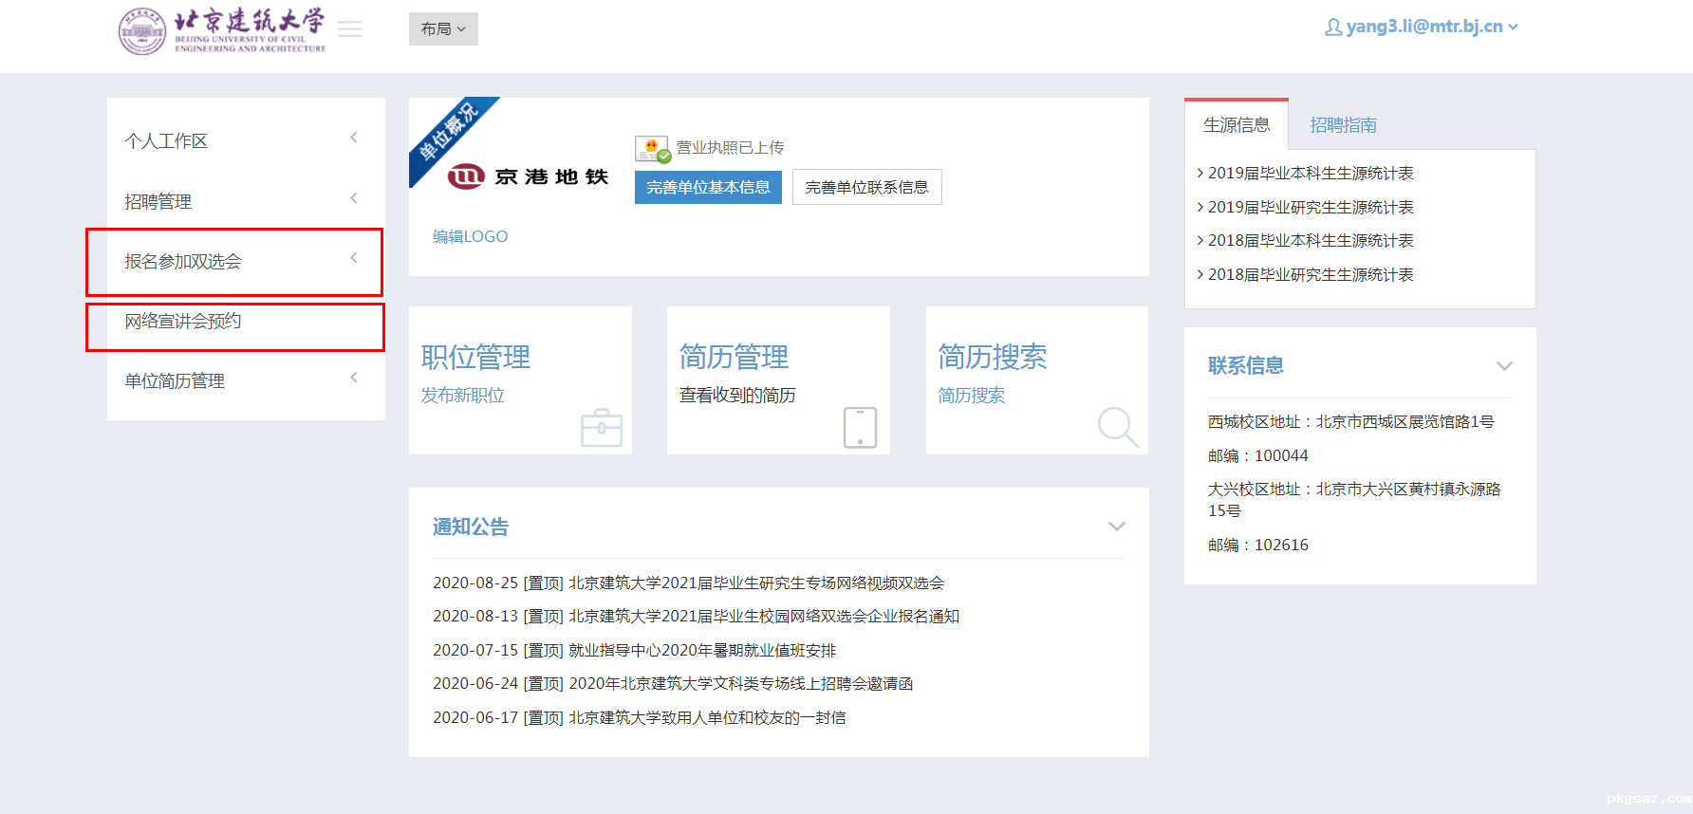Open the 布局 layout dropdown
Viewport: 1693px width, 814px height.
click(x=443, y=29)
